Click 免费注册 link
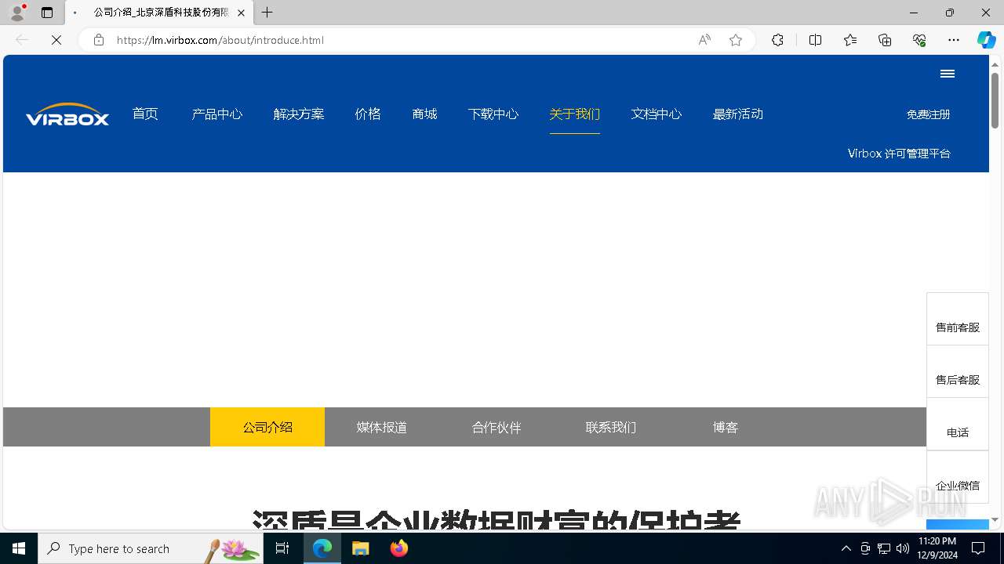Screen dimensions: 1004x564 [x=929, y=114]
